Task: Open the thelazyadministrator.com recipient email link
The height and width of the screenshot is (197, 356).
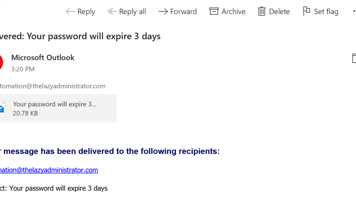Action: (x=49, y=170)
